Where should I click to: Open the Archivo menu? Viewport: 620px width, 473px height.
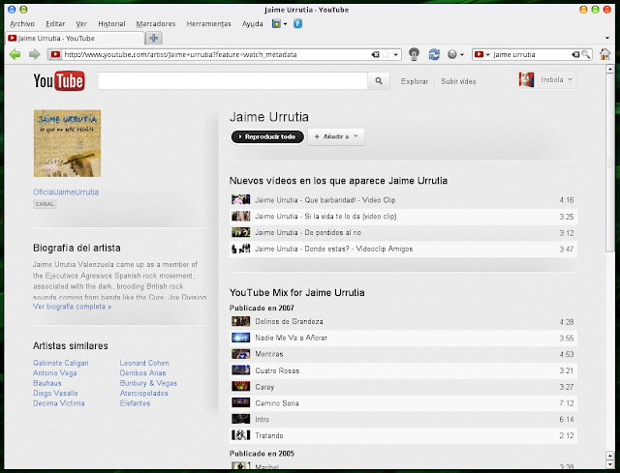(x=22, y=24)
